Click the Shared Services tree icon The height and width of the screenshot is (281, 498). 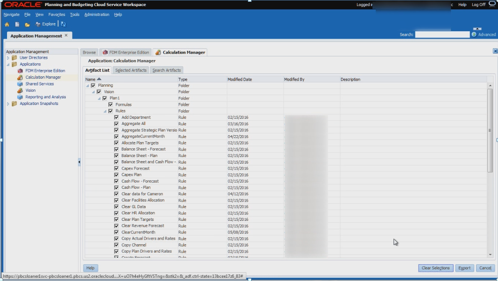pos(20,84)
